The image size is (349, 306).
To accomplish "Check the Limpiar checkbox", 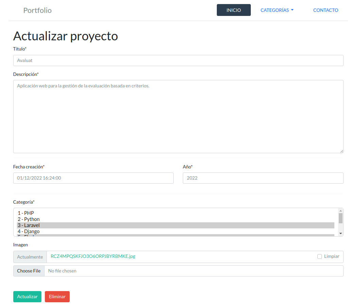I will 319,257.
